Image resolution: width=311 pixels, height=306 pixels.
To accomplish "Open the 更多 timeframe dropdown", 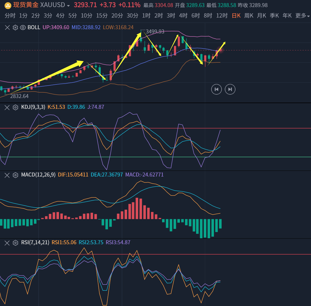I will click(x=302, y=16).
